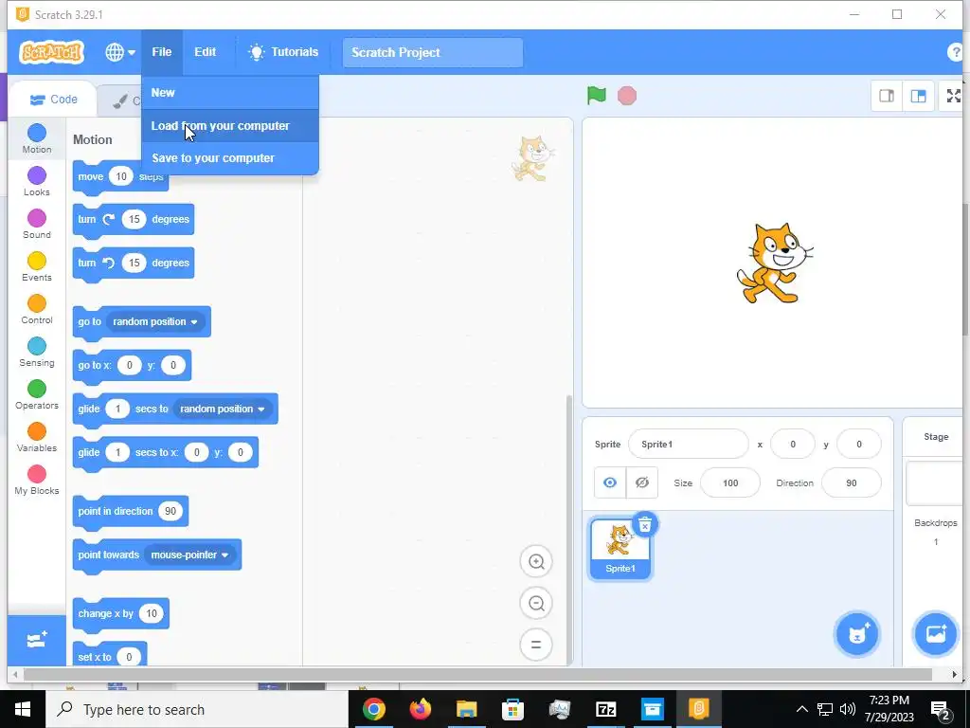This screenshot has width=970, height=728.
Task: Hide sprite using crossed-eye button
Action: [642, 482]
